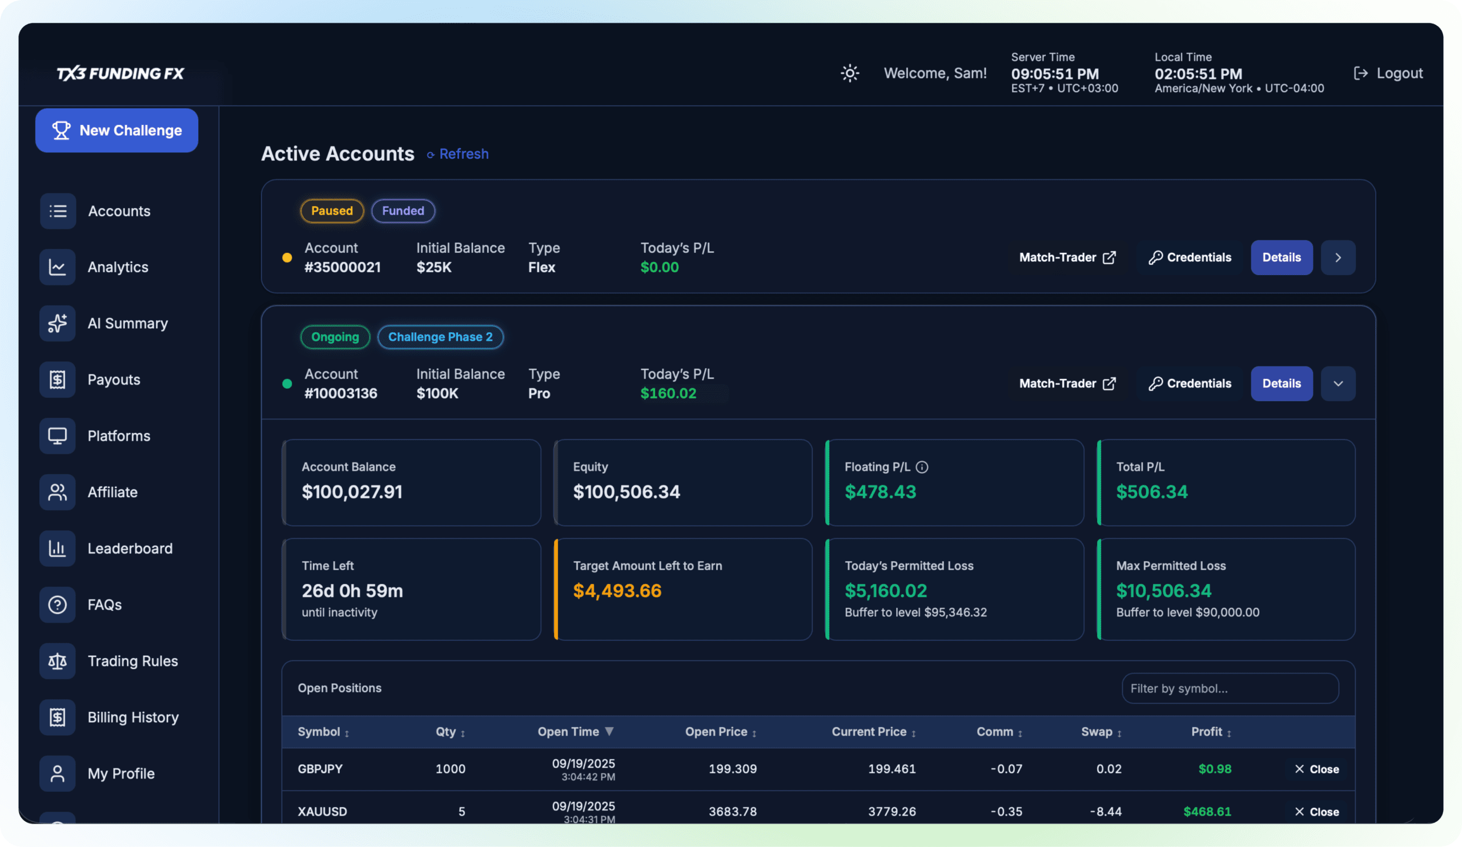
Task: Toggle light theme with sun icon
Action: pos(849,73)
